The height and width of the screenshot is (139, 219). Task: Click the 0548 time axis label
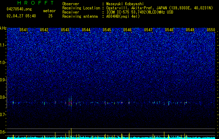point(169,30)
